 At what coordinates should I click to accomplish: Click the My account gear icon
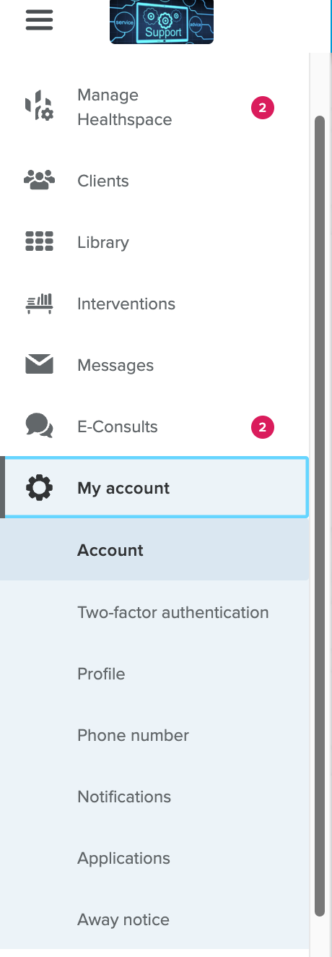tap(39, 488)
